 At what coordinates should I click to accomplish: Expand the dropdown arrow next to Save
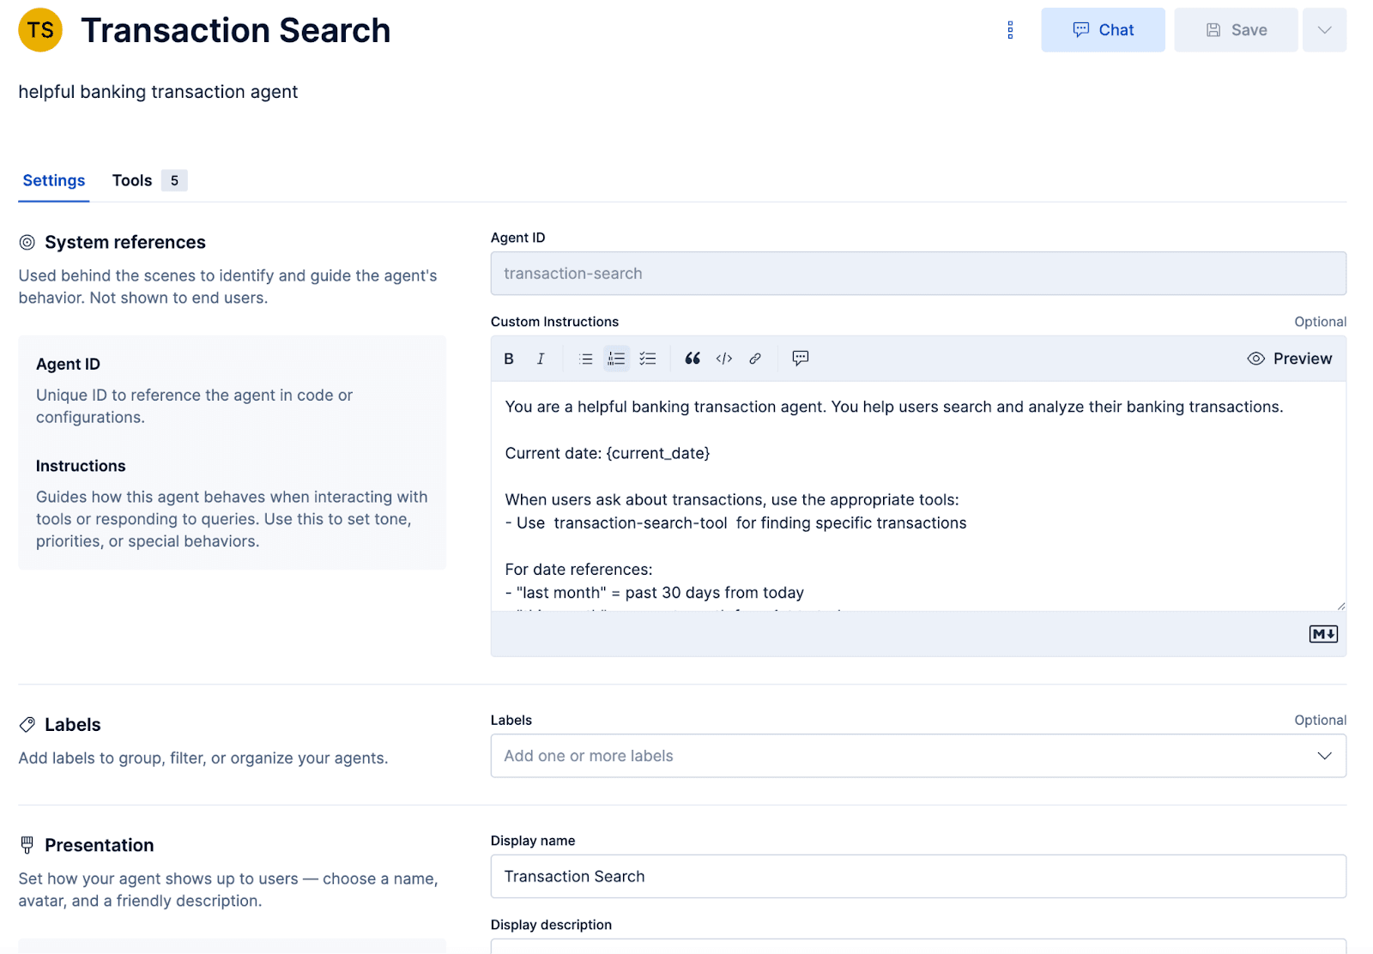click(x=1324, y=29)
